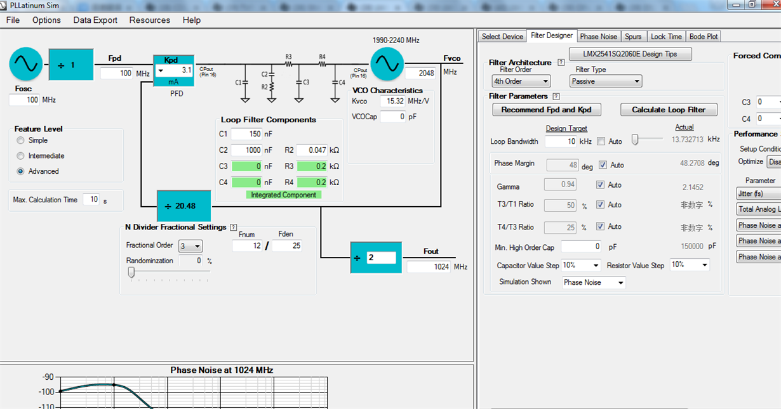The height and width of the screenshot is (409, 781).
Task: Click LMX2541SQ2060E Design Tips button
Action: pos(630,55)
